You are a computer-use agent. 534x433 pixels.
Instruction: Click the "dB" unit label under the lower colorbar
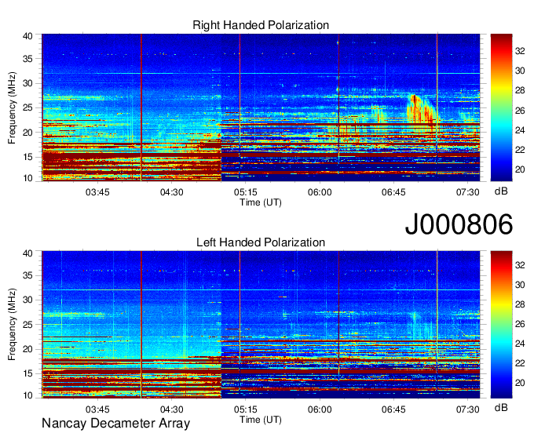(501, 407)
